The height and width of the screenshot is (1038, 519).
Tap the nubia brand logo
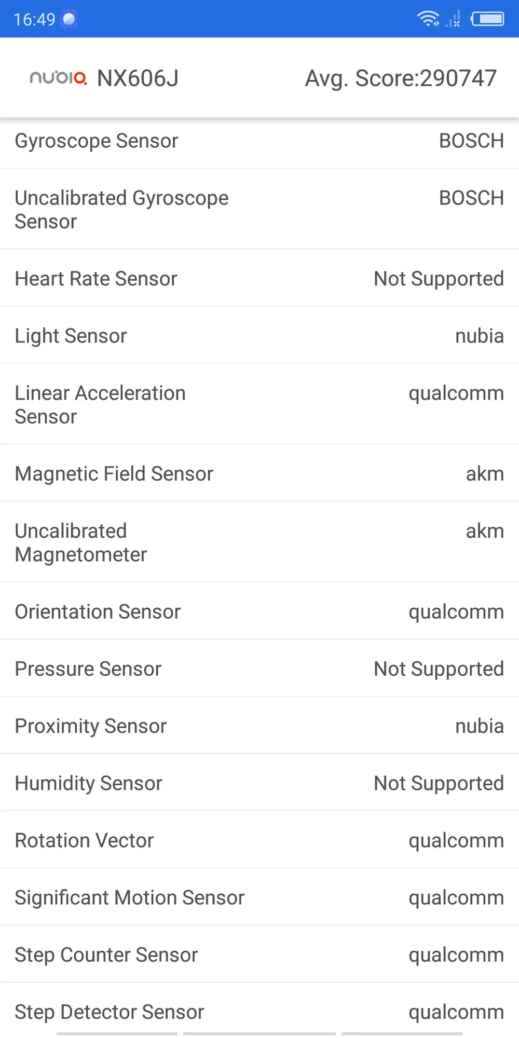[58, 78]
